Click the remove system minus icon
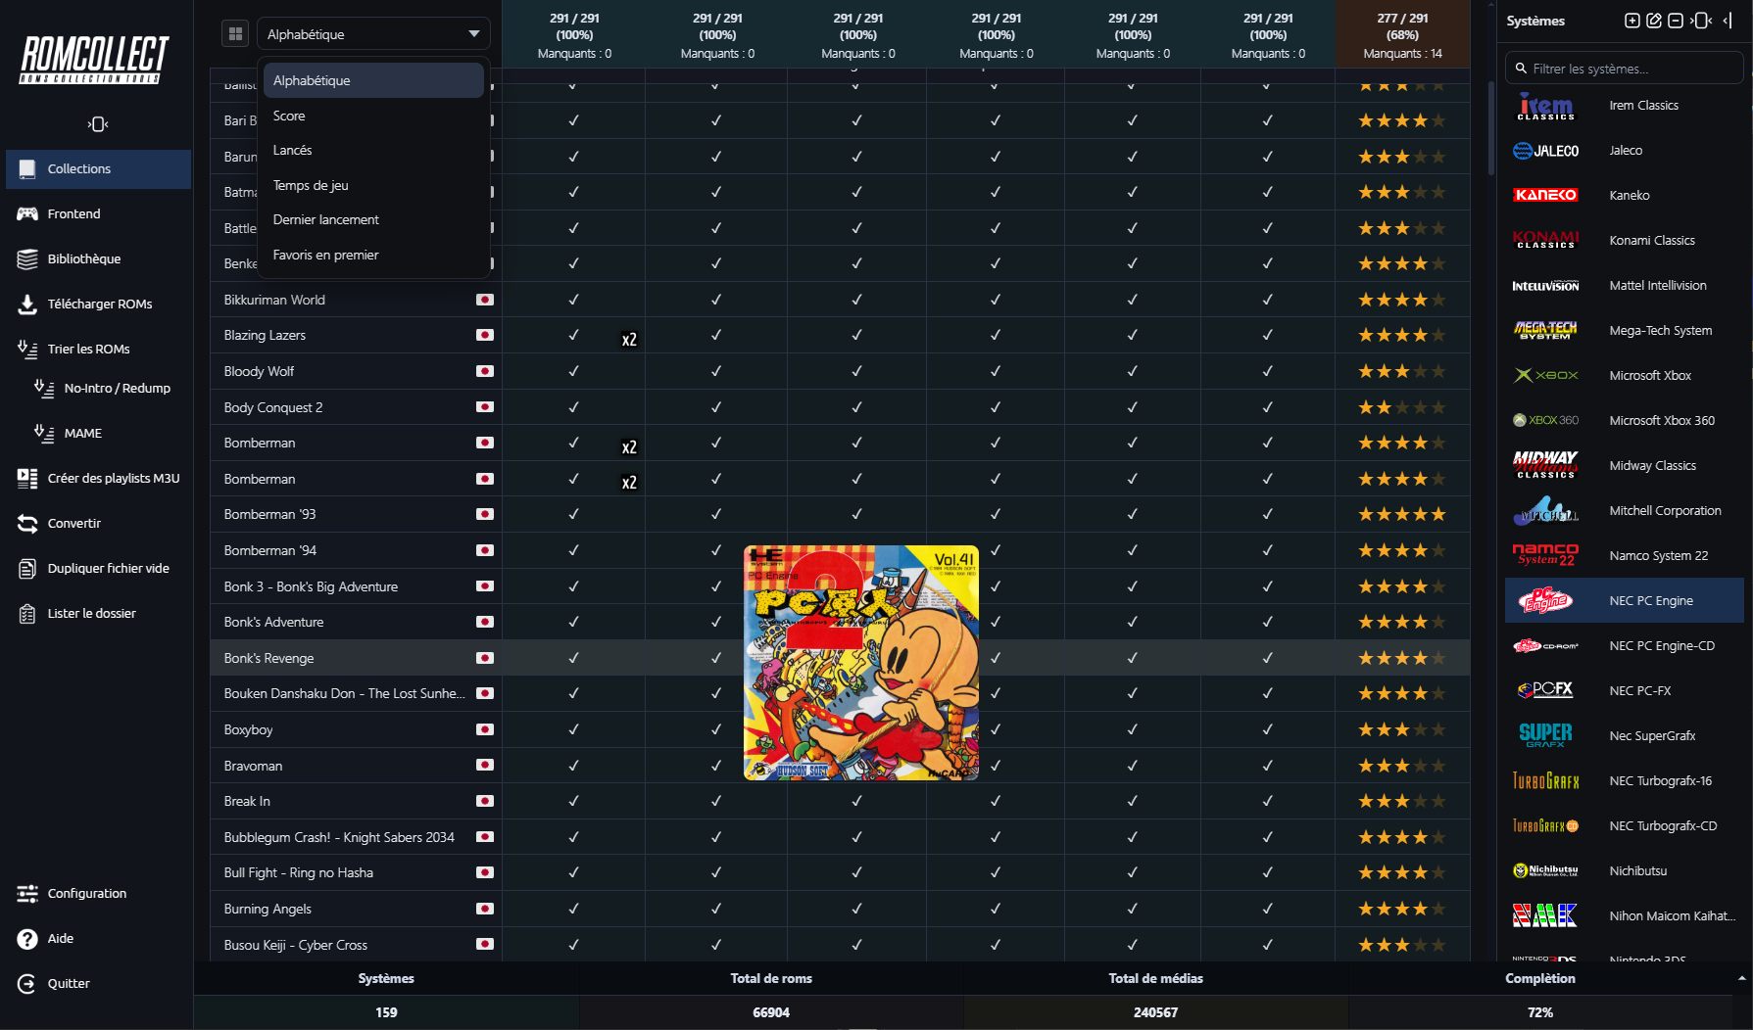The image size is (1753, 1030). pos(1675,21)
